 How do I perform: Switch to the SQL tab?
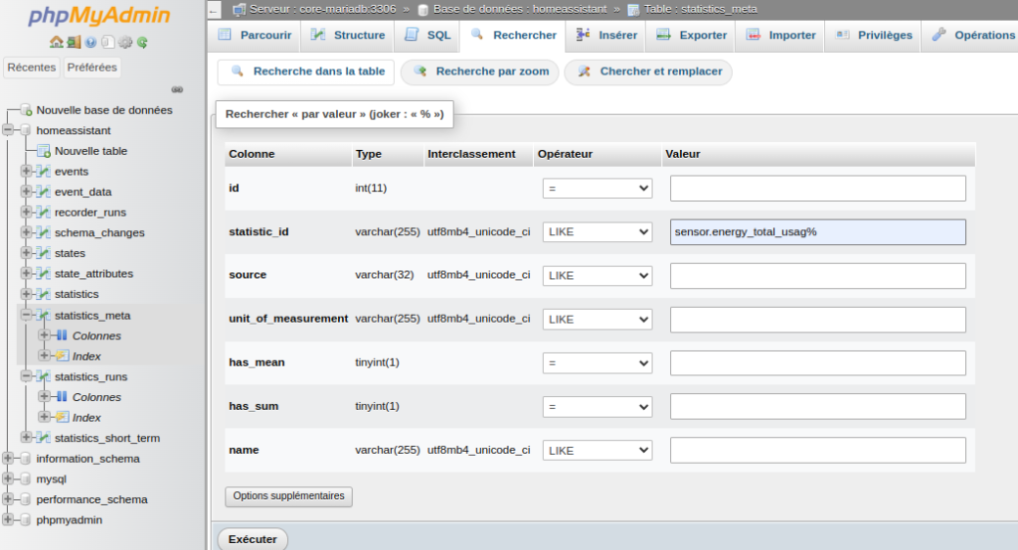coord(427,35)
